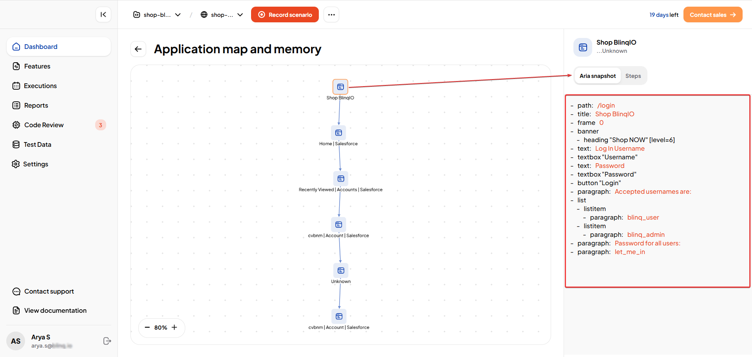The height and width of the screenshot is (357, 752).
Task: Collapse the navigation sidebar
Action: click(103, 14)
